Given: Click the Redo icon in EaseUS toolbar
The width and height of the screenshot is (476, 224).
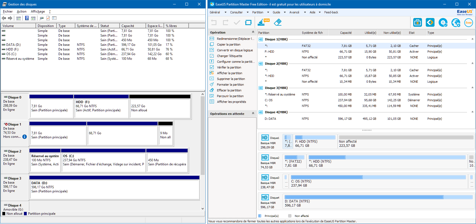Looking at the screenshot, I should (x=225, y=23).
